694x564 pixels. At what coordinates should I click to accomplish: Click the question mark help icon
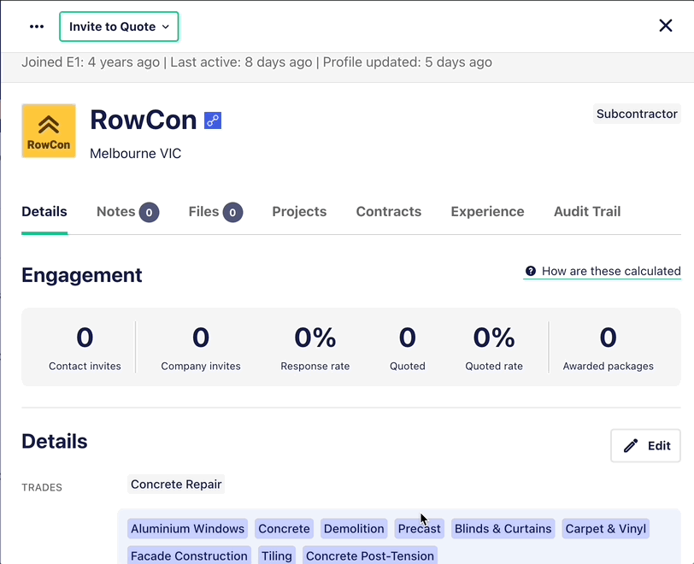point(531,271)
